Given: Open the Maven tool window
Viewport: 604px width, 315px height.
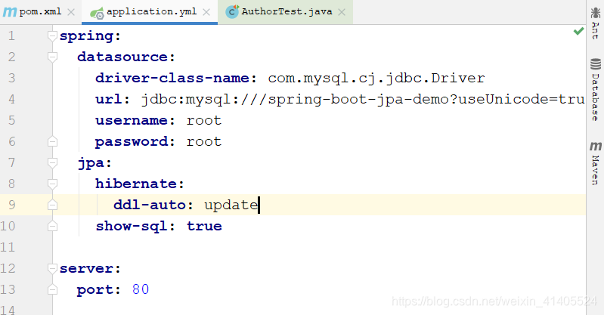Looking at the screenshot, I should point(595,163).
